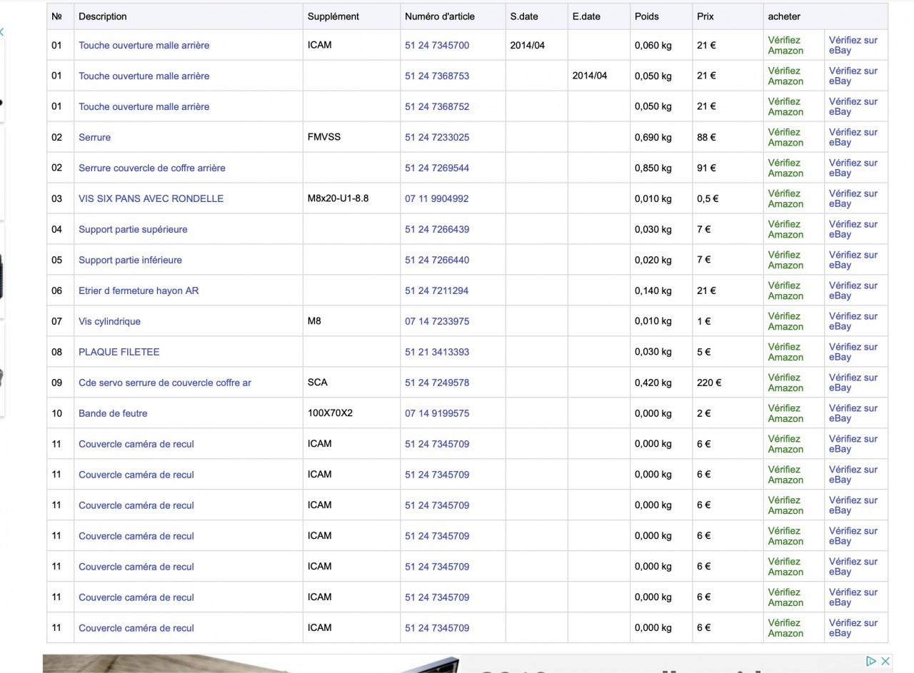The width and height of the screenshot is (914, 673).
Task: Open article number 51 24 7266439
Action: 437,229
